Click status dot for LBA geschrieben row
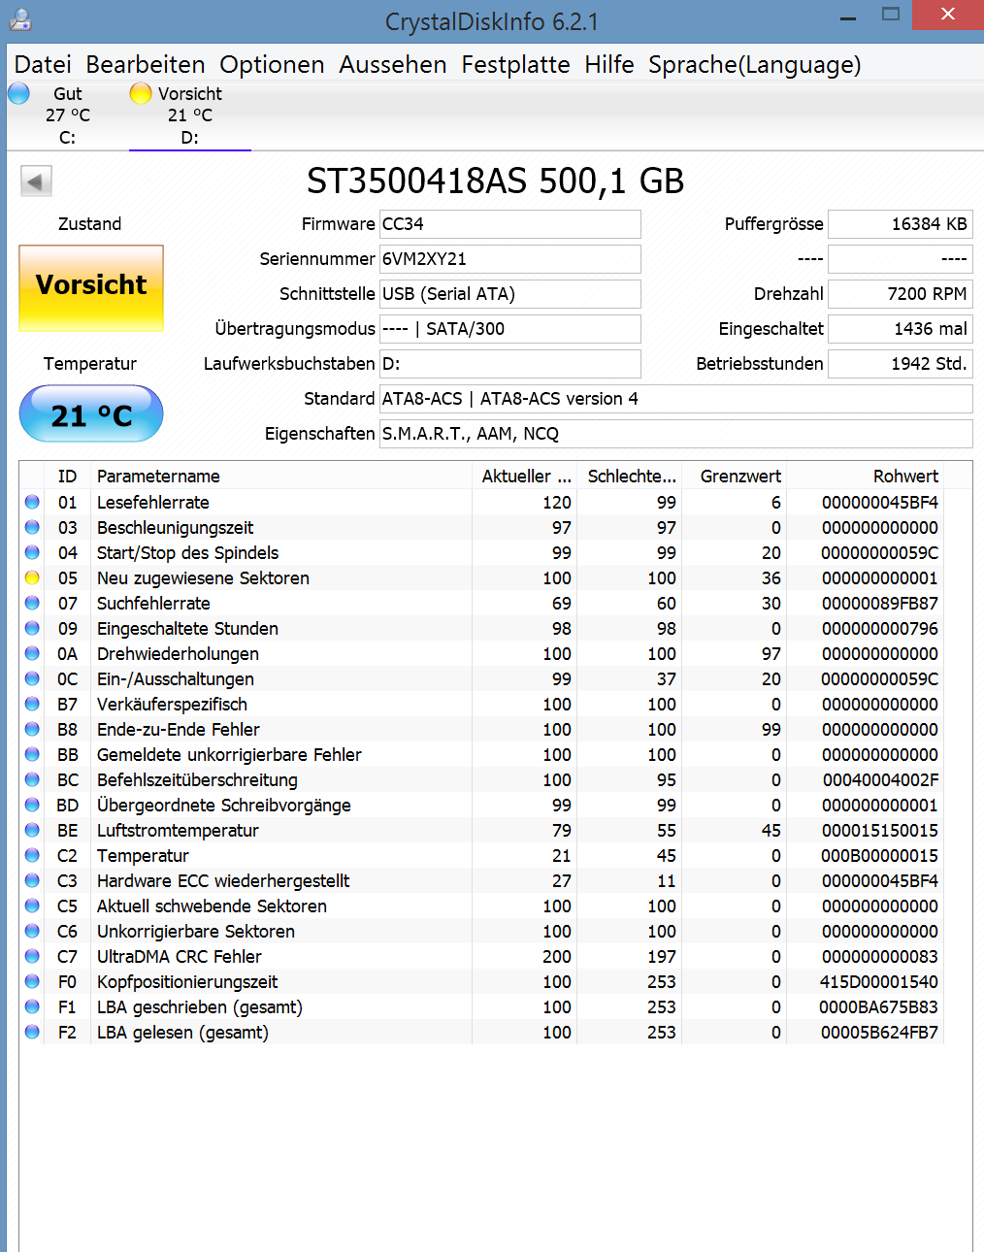The image size is (984, 1252). pos(32,1006)
